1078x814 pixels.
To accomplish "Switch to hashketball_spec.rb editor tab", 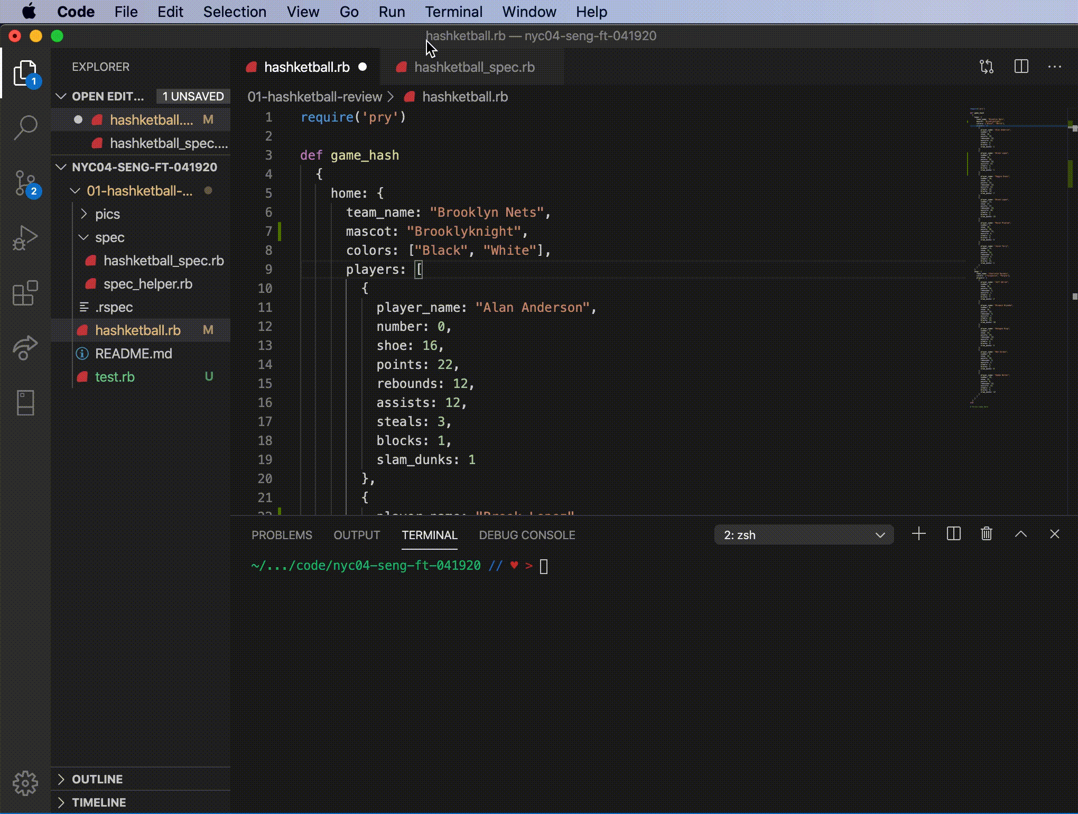I will coord(473,67).
